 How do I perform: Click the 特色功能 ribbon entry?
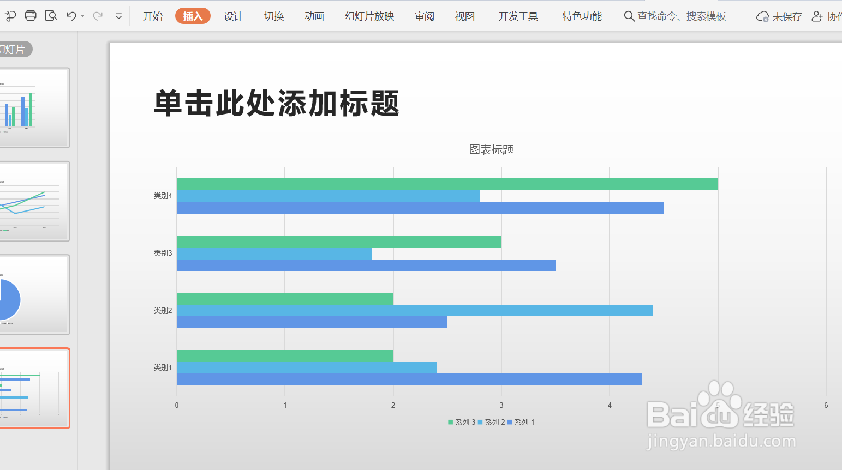coord(581,16)
